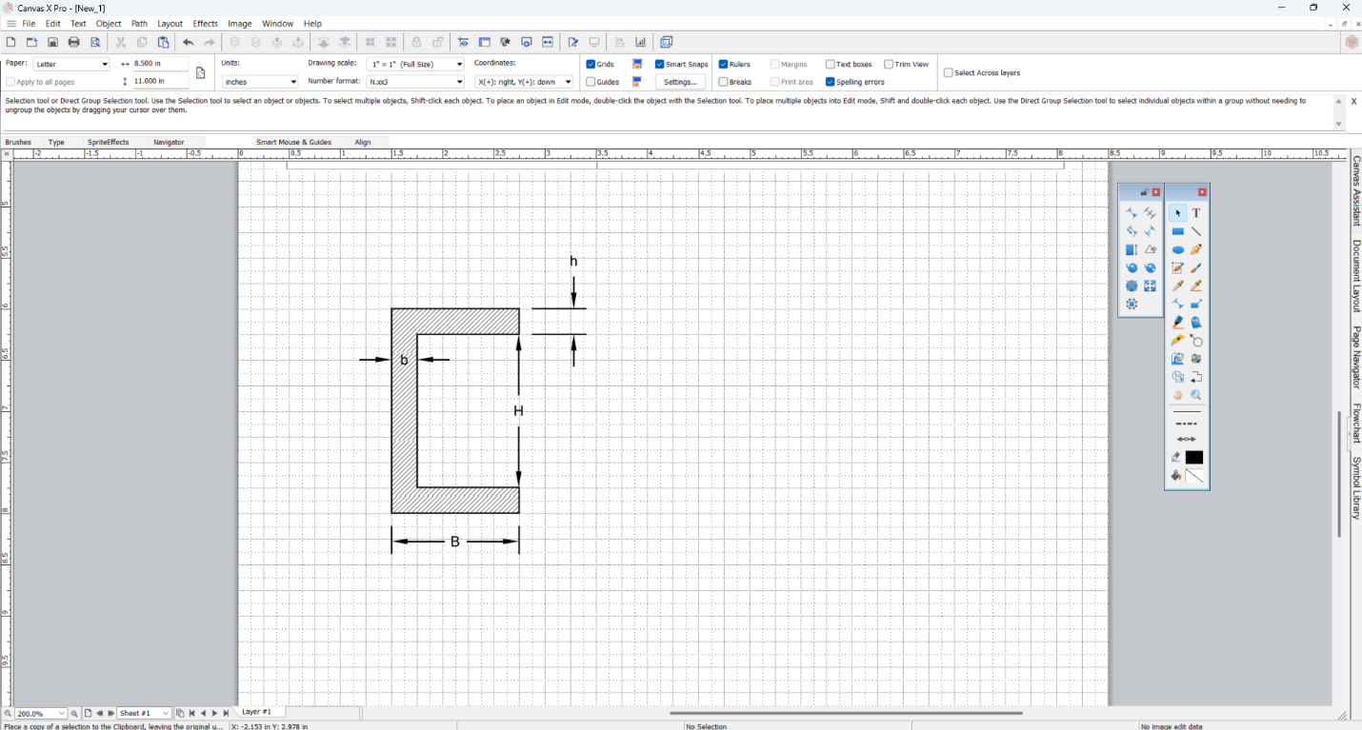
Task: Select the Rectangle shape tool
Action: click(1178, 231)
